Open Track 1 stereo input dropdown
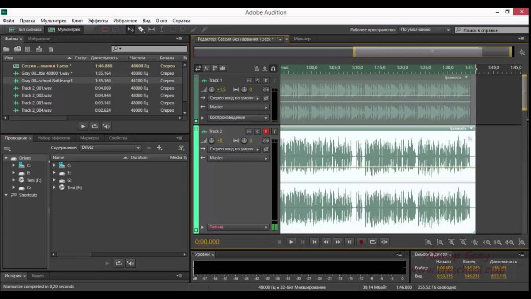The image size is (531, 299). click(234, 98)
